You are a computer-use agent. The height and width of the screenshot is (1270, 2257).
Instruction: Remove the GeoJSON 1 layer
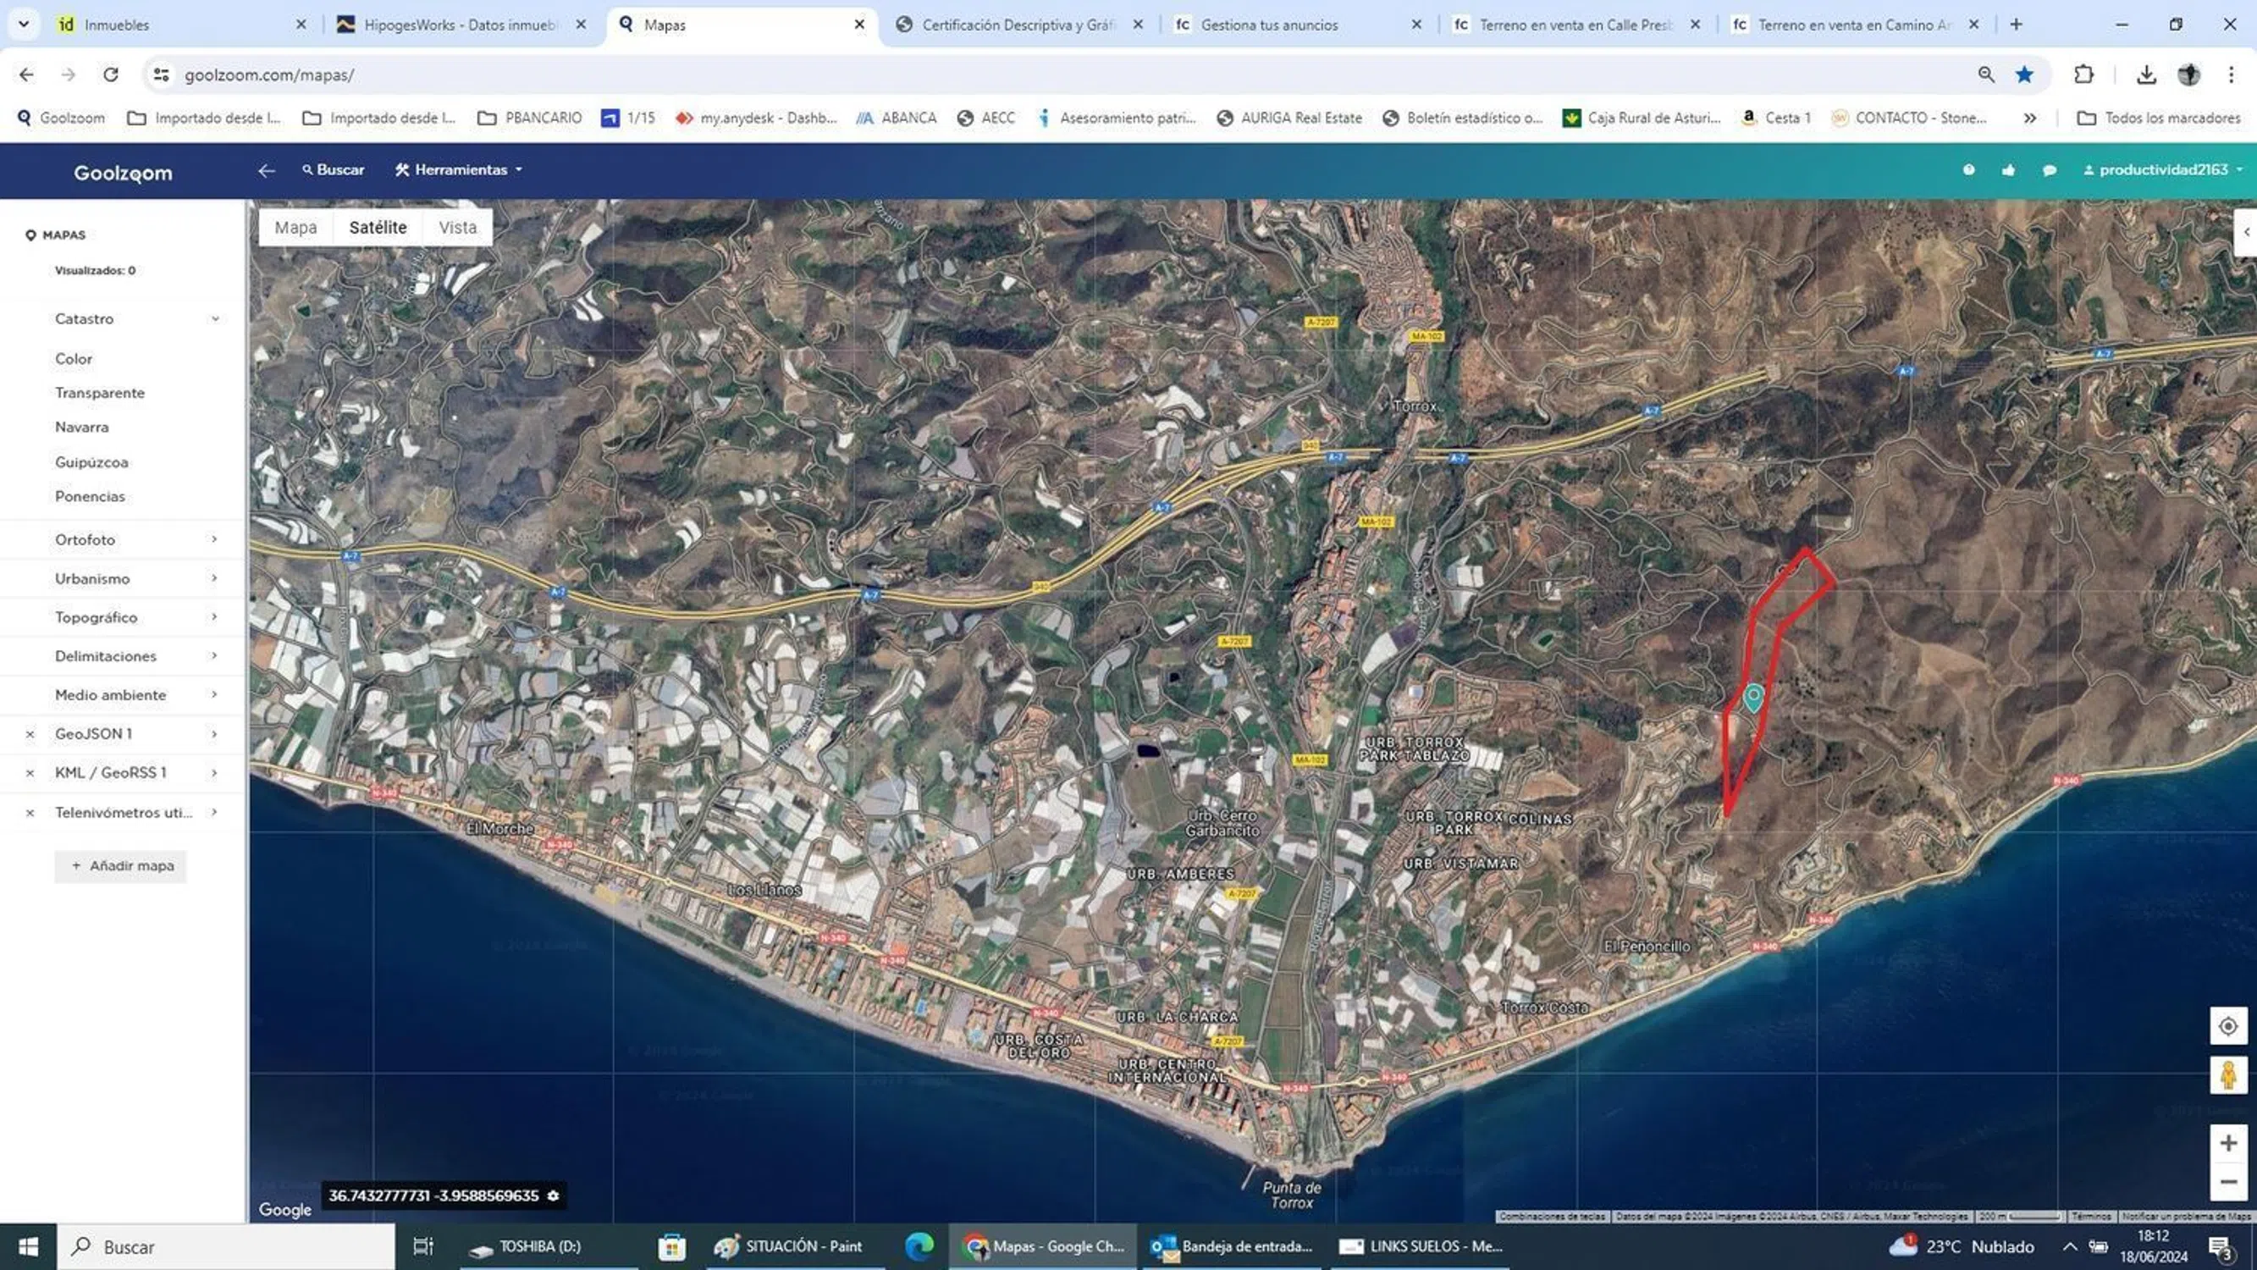tap(30, 734)
